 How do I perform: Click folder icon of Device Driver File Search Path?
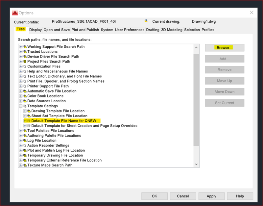click(25, 57)
